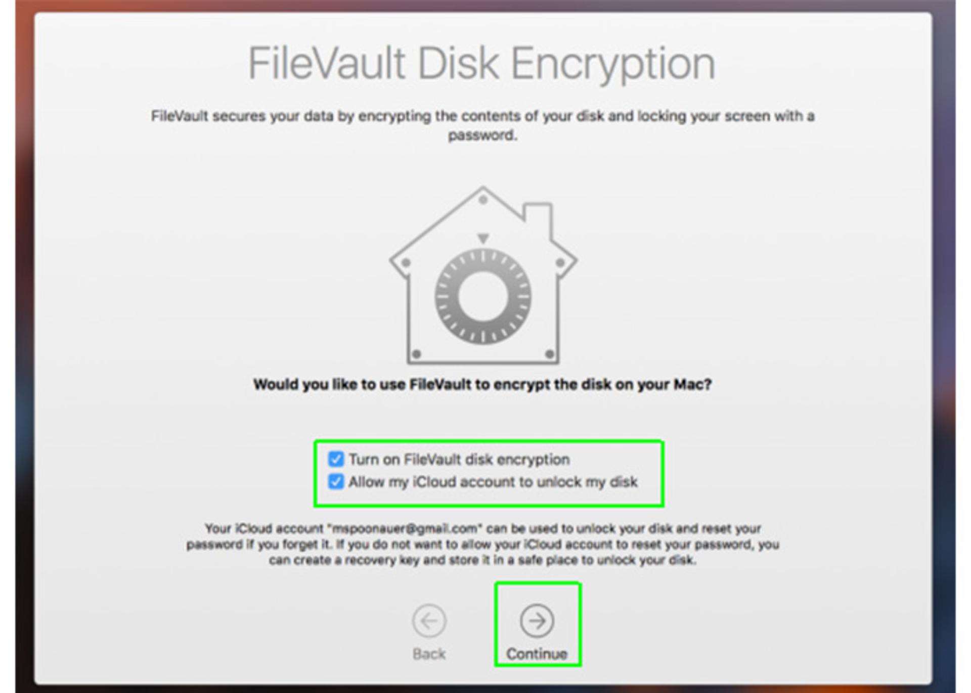This screenshot has width=971, height=693.
Task: Click the mspoonauer@gmail.com email text
Action: (x=405, y=529)
